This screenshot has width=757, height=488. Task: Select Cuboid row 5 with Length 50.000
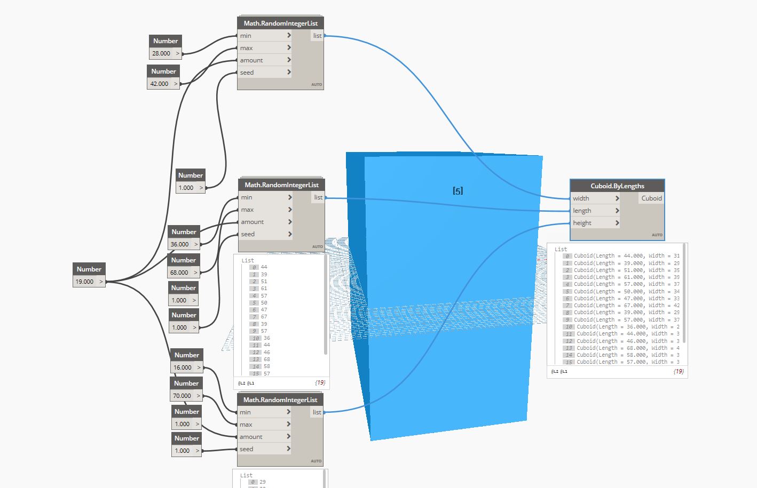[621, 291]
